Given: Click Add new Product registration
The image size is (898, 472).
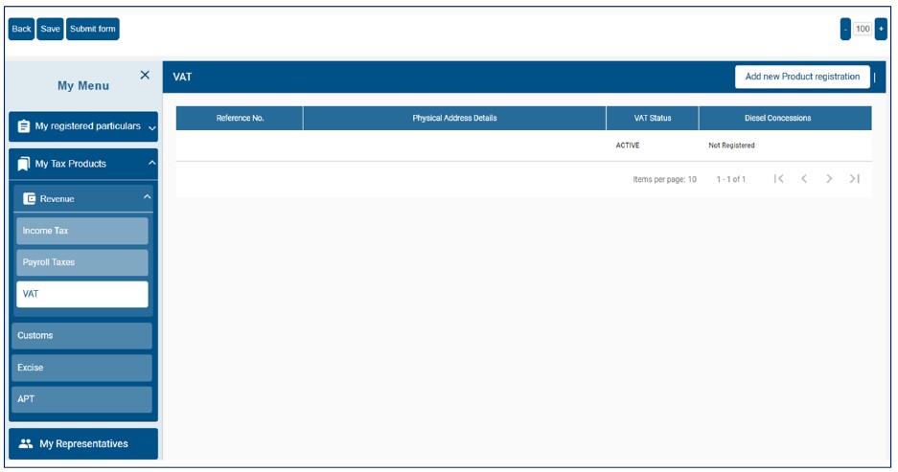Looking at the screenshot, I should click(x=802, y=77).
